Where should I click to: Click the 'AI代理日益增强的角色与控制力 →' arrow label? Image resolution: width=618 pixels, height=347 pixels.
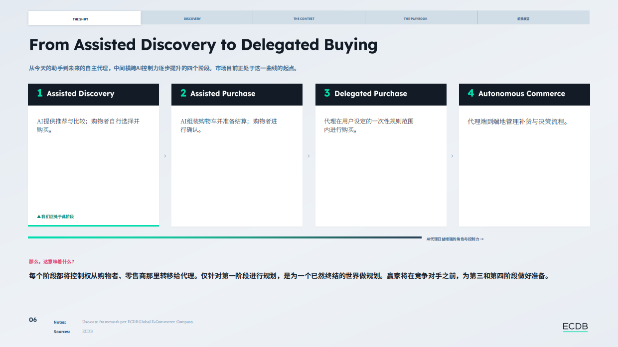[455, 239]
